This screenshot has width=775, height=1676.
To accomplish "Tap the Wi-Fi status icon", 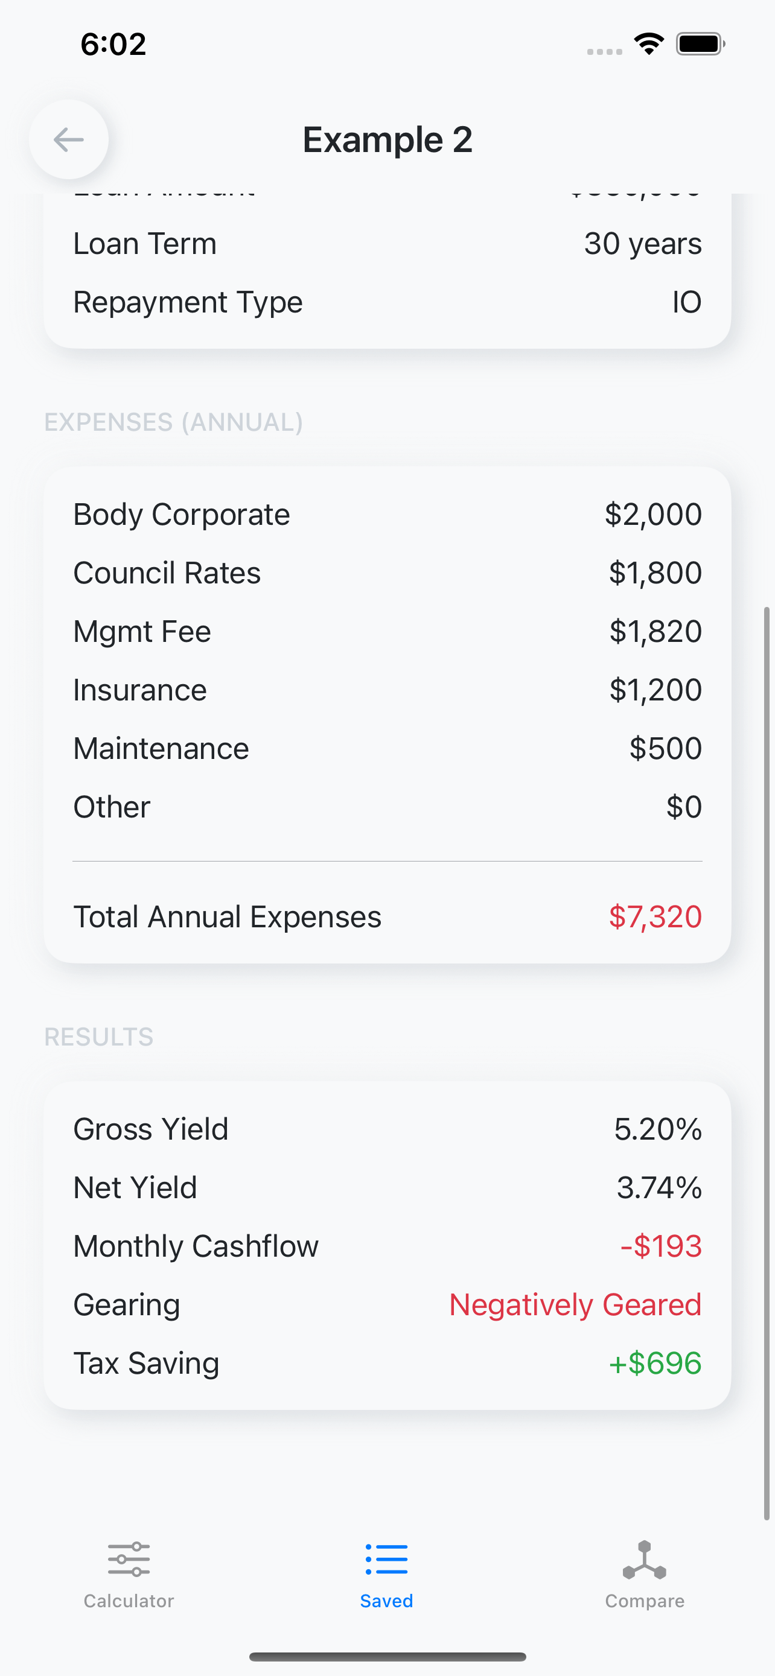I will coord(649,44).
